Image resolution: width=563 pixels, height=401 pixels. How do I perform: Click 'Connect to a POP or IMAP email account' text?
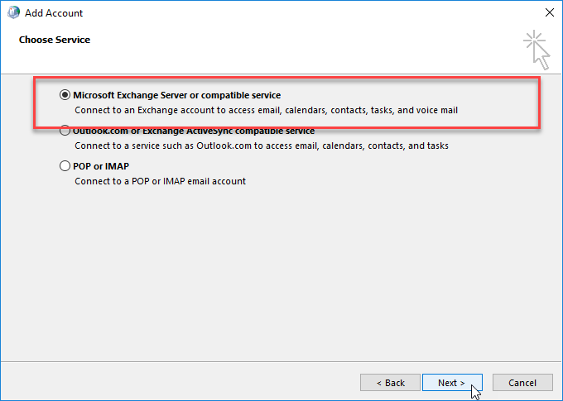[x=160, y=181]
